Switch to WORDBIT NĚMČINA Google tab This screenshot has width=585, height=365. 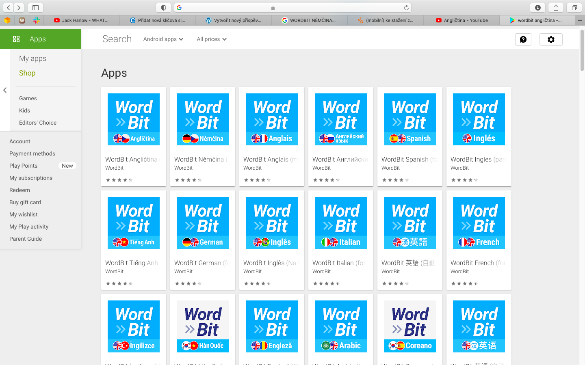(x=310, y=20)
